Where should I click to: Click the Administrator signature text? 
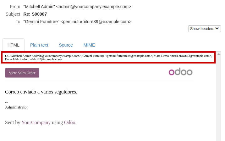point(17,107)
